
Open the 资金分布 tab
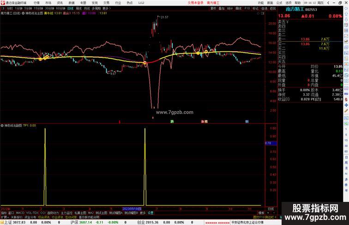pyautogui.click(x=30, y=217)
